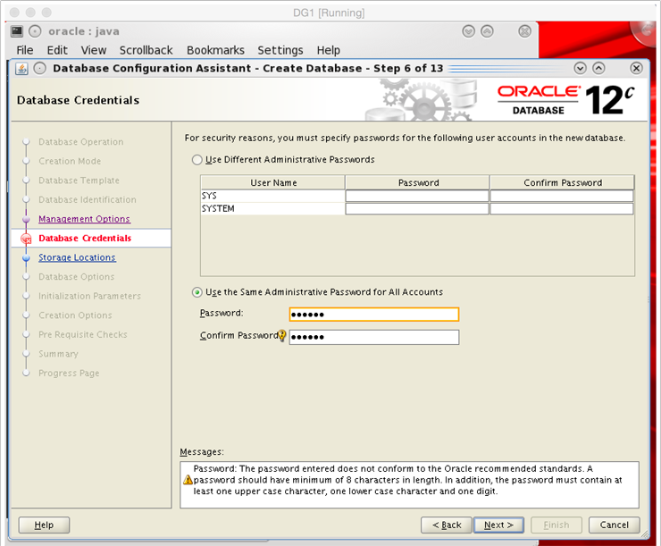The image size is (661, 546).
Task: Click the Creation Mode step label
Action: (x=70, y=161)
